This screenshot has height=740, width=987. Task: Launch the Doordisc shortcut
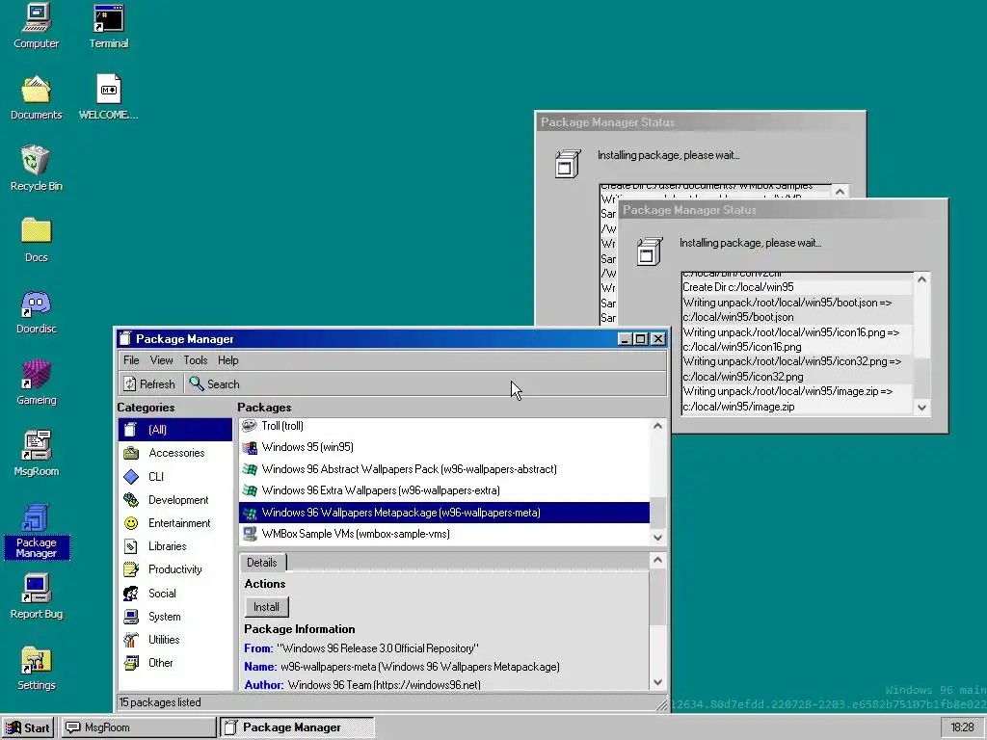coord(36,311)
